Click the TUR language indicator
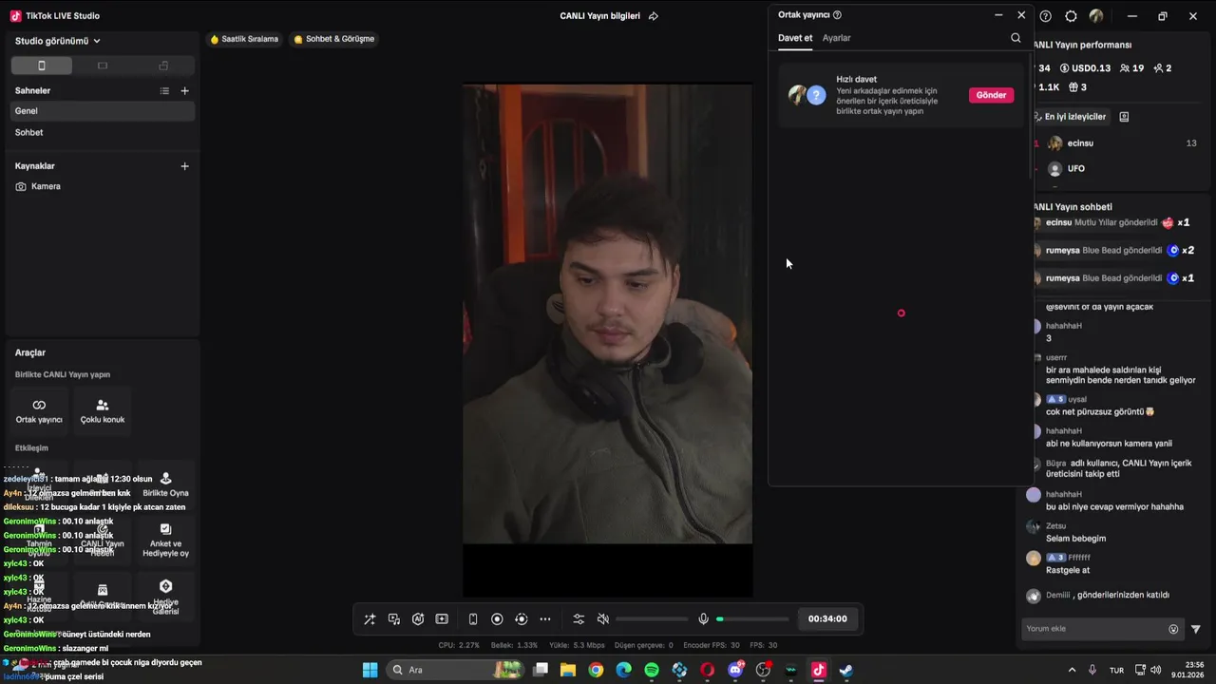The height and width of the screenshot is (684, 1216). pos(1117,670)
